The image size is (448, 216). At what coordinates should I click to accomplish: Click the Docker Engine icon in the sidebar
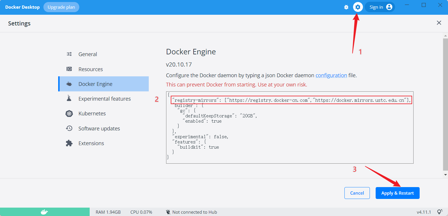point(69,84)
